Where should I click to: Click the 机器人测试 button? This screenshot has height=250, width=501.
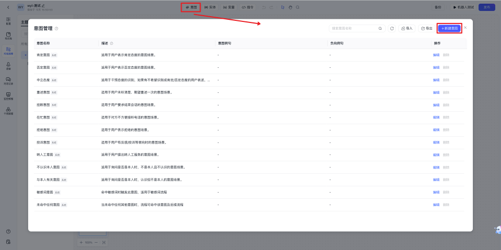point(461,7)
